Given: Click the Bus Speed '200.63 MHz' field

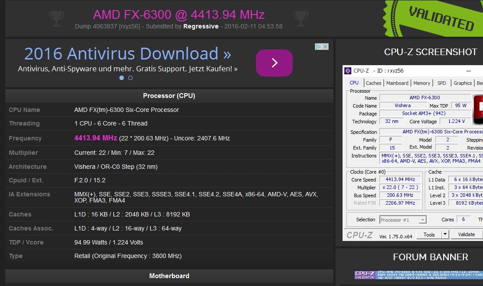Looking at the screenshot, I should 400,195.
